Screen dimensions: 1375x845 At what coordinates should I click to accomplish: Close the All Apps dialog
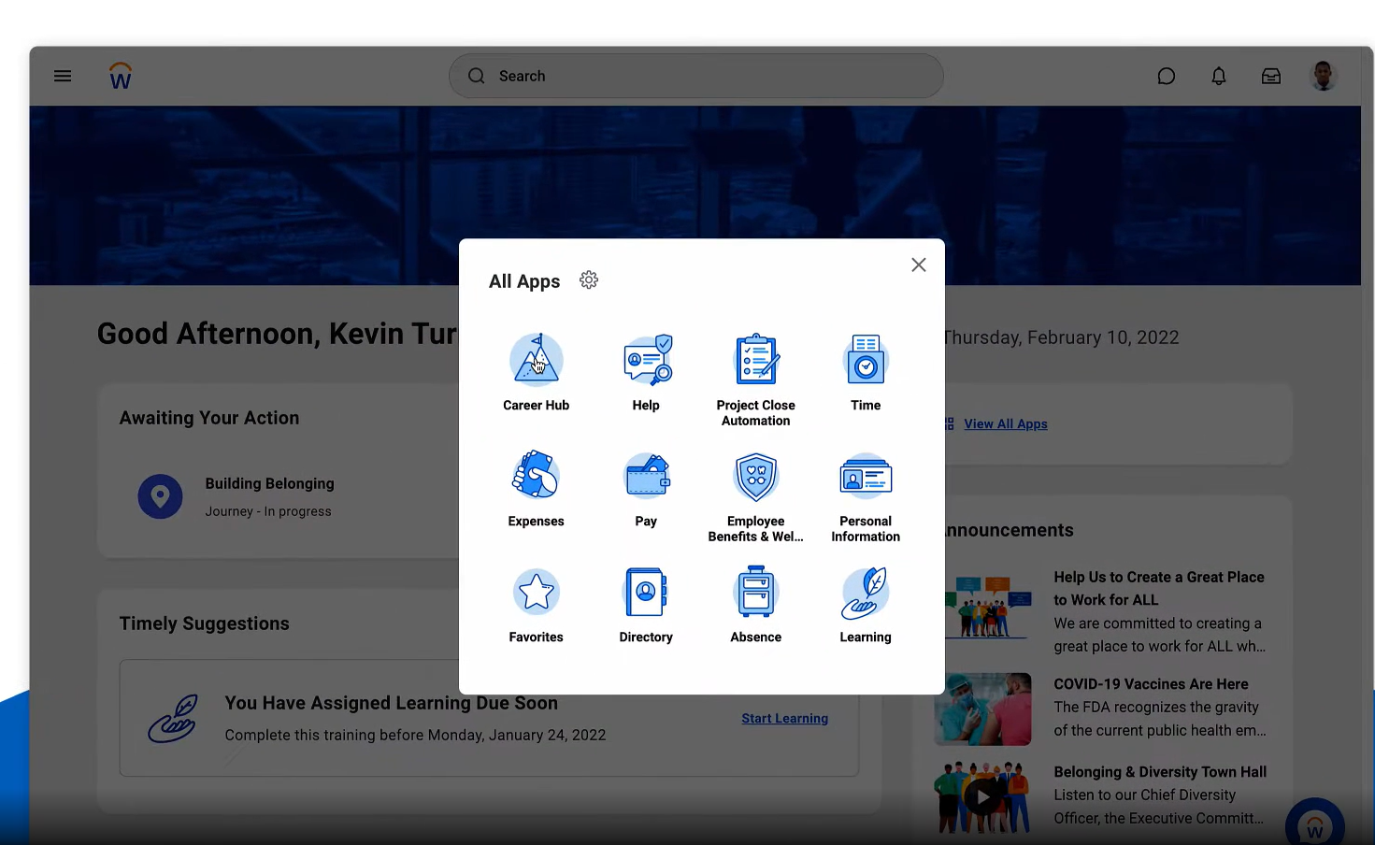919,265
